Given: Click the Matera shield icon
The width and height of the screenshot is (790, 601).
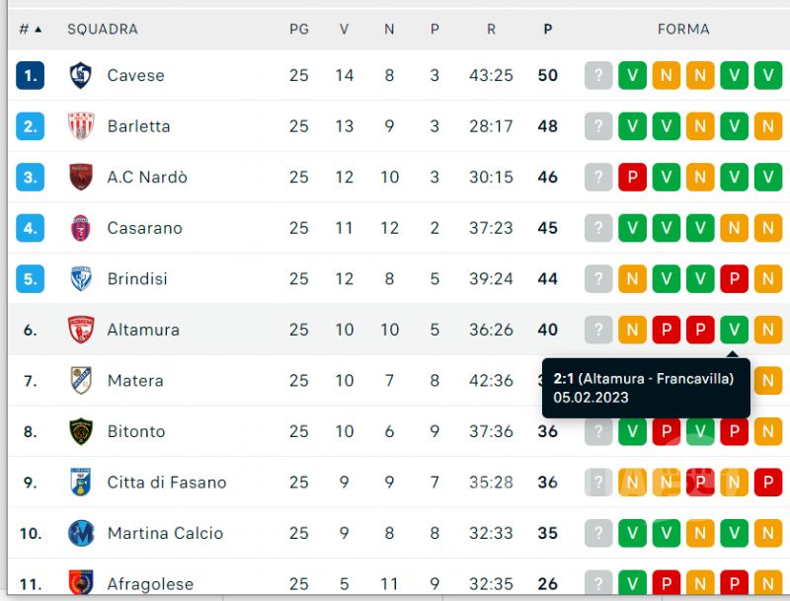Looking at the screenshot, I should point(81,381).
